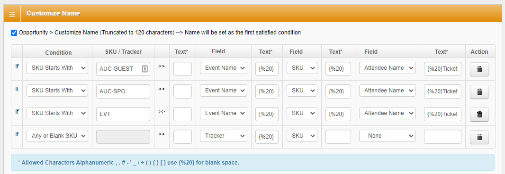Screen dimensions: 505x174
Task: Open Attendee Name dropdown in EVT row
Action: click(x=388, y=113)
